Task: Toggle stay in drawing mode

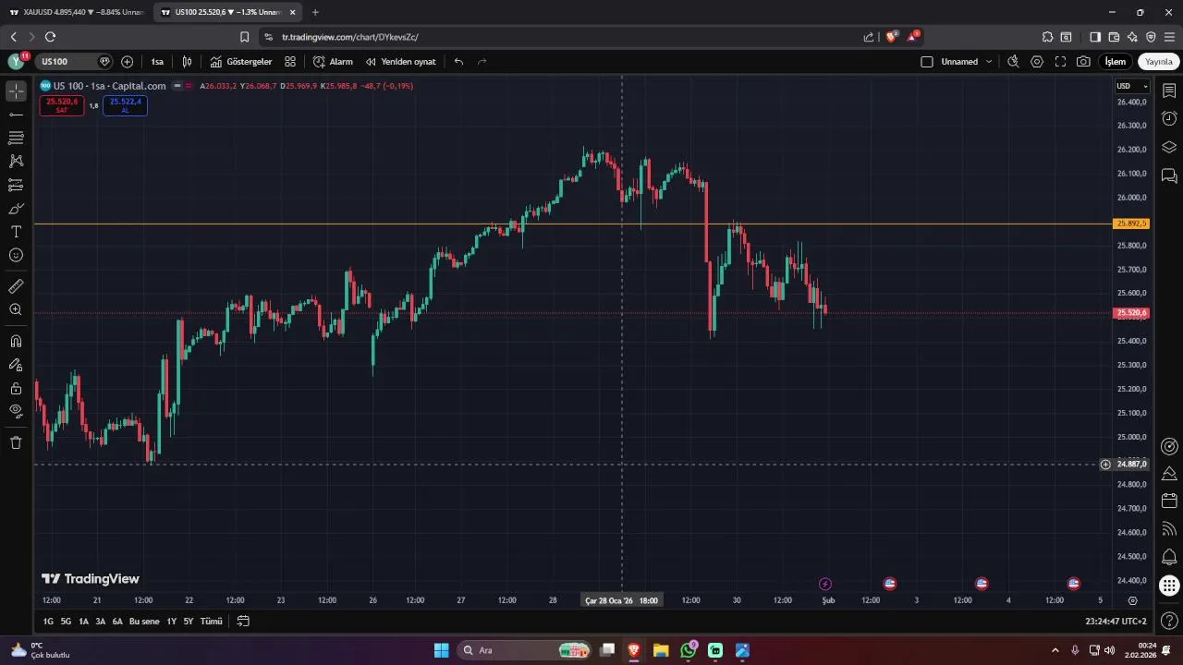Action: 16,365
